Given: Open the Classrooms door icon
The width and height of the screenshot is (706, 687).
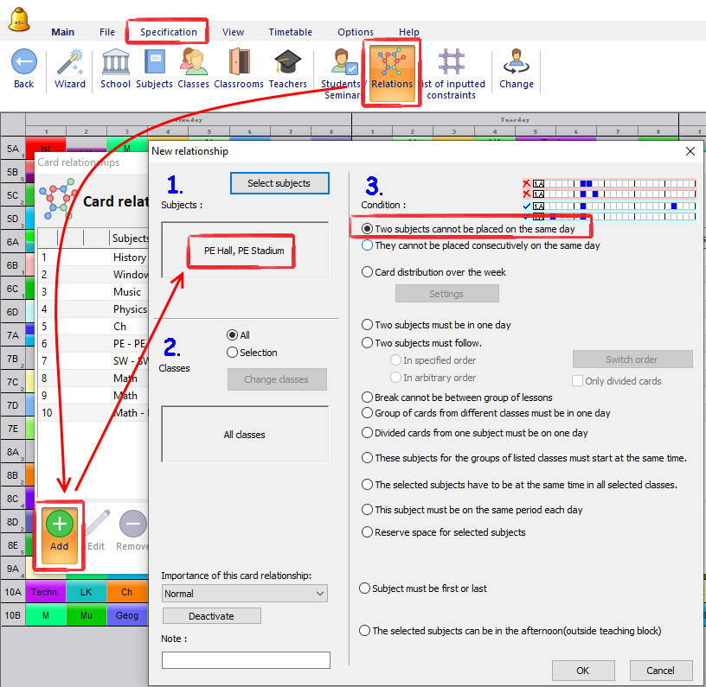Looking at the screenshot, I should [x=239, y=64].
